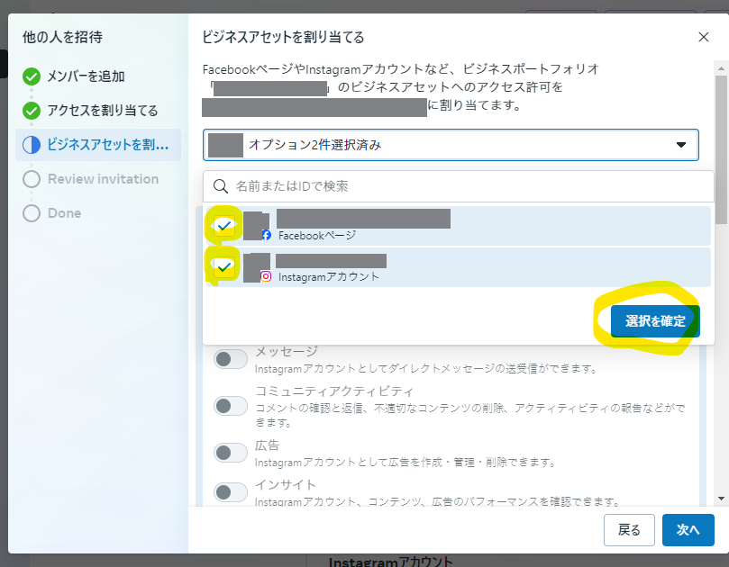Click the Facebookページ label text

[x=317, y=236]
